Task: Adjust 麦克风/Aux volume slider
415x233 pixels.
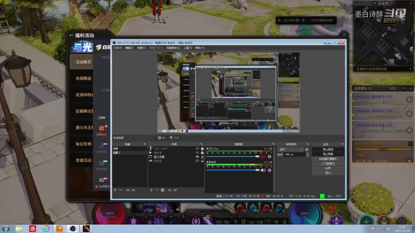Action: [232, 157]
